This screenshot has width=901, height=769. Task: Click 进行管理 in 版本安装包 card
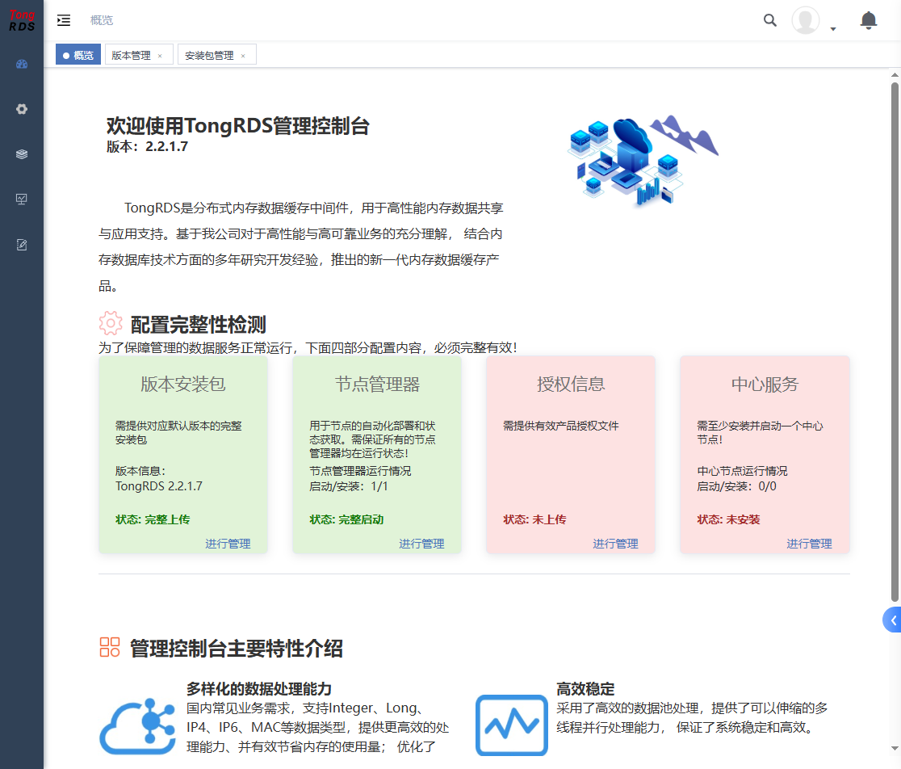click(228, 544)
